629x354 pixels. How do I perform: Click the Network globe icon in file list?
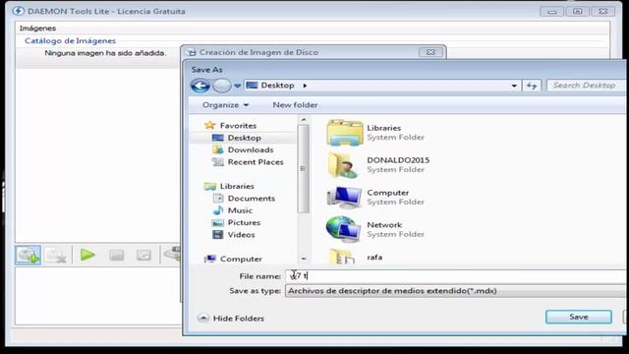coord(343,229)
